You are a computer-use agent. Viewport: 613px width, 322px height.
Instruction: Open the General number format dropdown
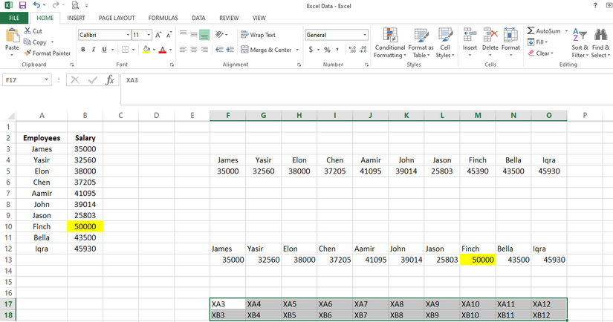365,35
